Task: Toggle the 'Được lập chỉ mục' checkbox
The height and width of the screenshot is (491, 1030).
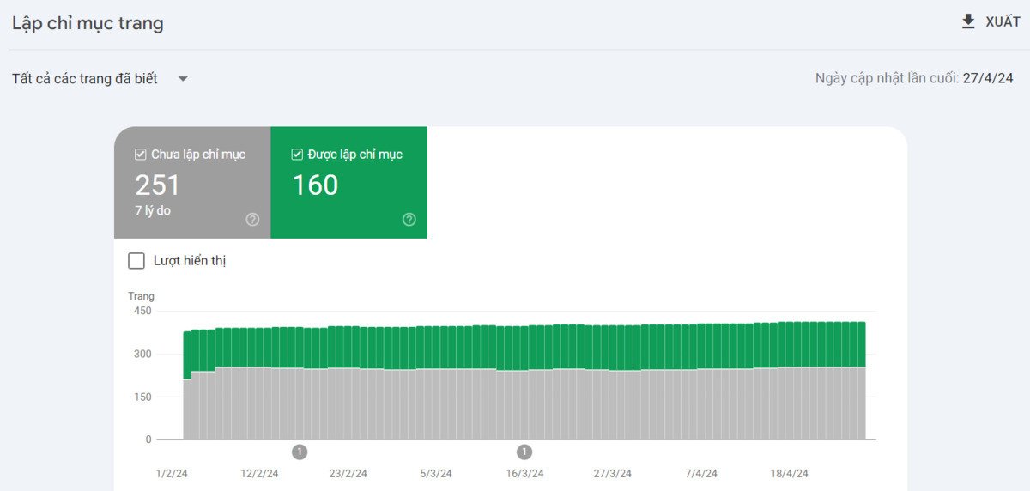Action: (x=297, y=155)
